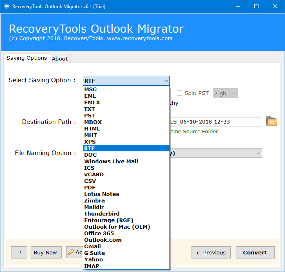Choose Windows Live Mail option
The width and height of the screenshot is (285, 272).
point(126,161)
